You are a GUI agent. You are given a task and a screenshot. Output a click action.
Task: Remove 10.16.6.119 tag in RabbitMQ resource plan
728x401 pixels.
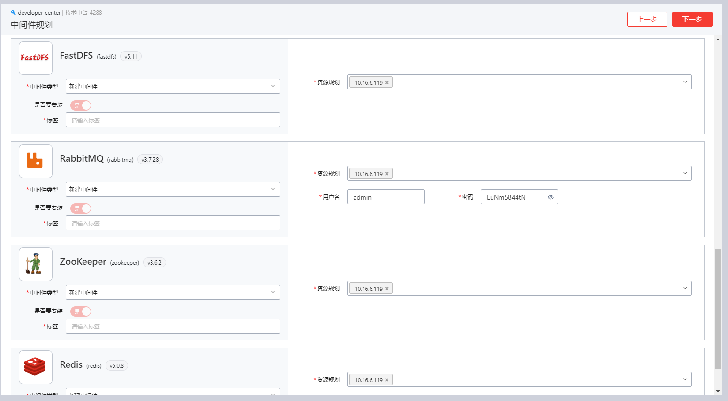point(387,174)
